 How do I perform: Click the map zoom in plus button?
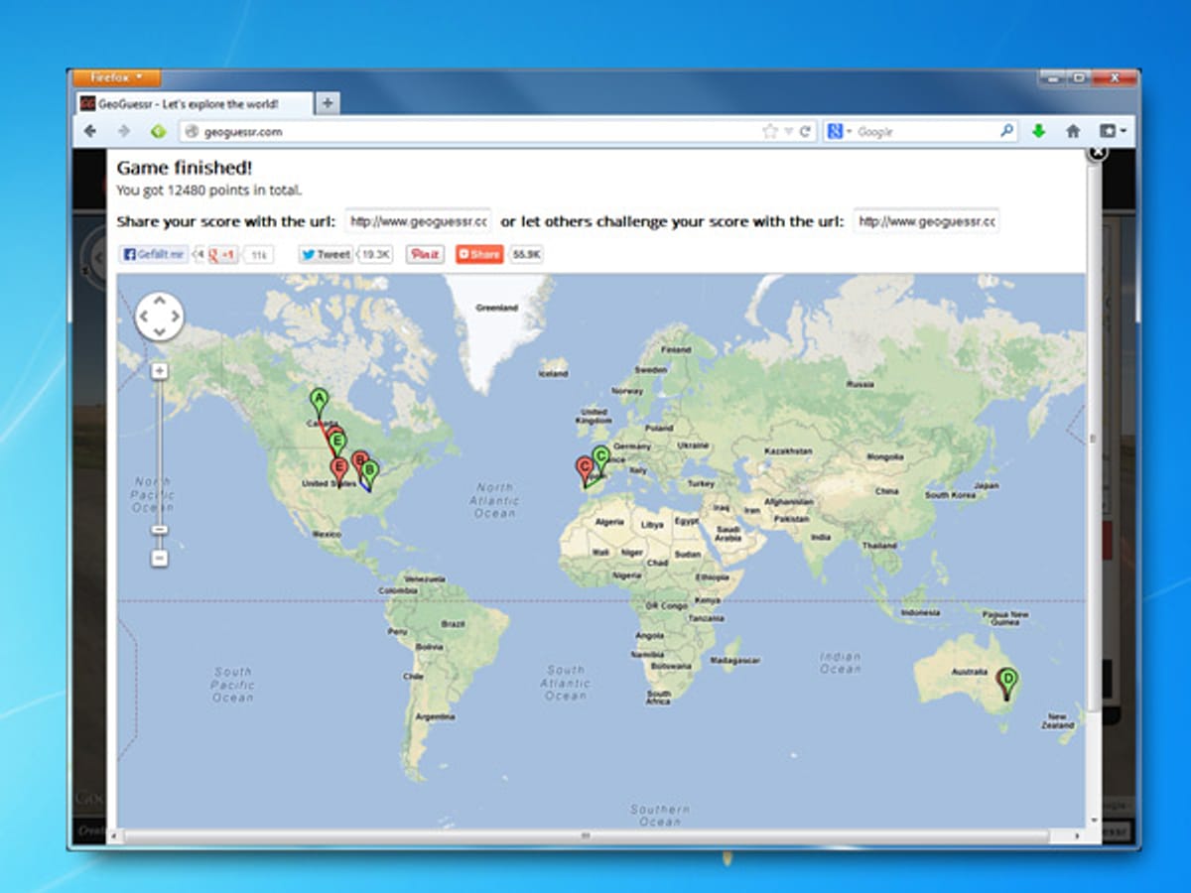click(160, 371)
